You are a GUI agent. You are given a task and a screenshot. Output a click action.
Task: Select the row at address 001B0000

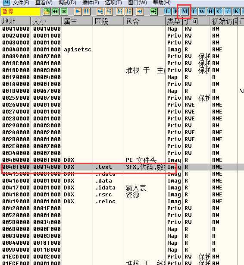(122, 91)
